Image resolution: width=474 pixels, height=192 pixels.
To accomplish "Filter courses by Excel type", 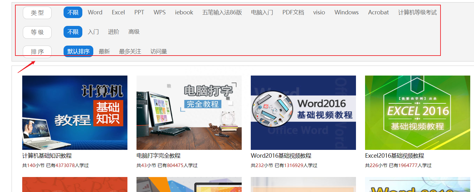I will pos(118,12).
